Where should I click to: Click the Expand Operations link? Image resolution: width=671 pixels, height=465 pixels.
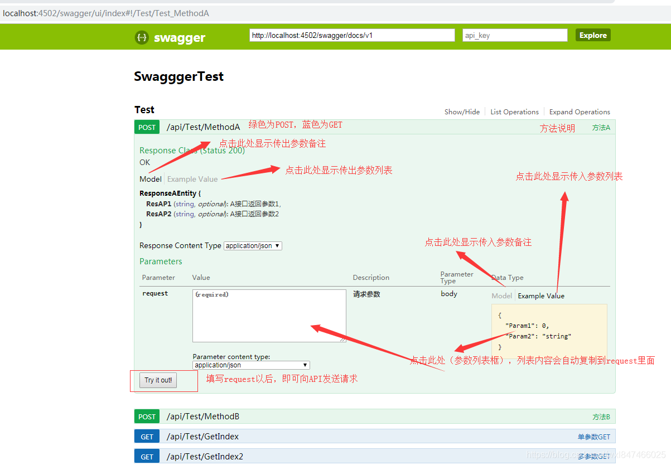(580, 112)
